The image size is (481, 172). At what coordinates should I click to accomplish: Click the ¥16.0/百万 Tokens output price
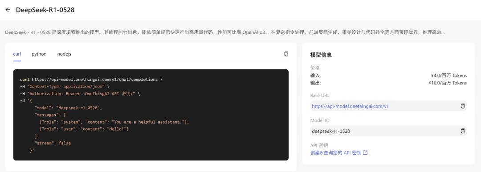coord(448,83)
